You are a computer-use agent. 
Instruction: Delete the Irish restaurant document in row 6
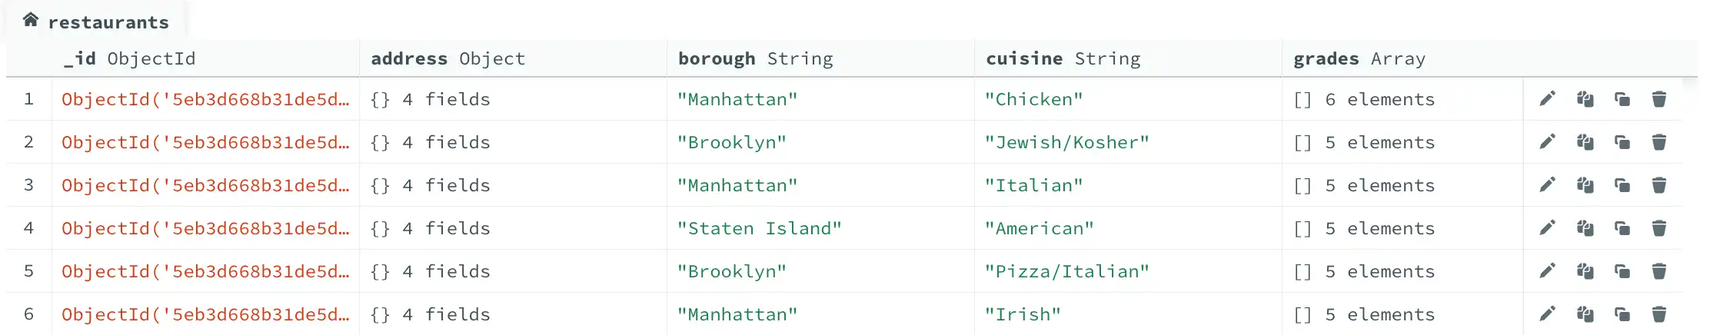point(1659,314)
